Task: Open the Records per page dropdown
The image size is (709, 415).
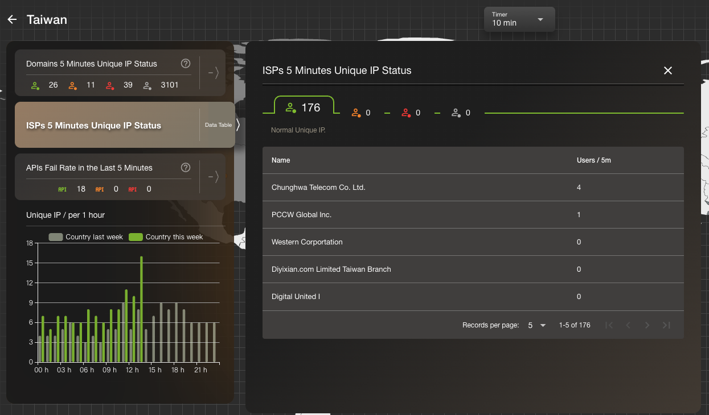Action: tap(536, 325)
